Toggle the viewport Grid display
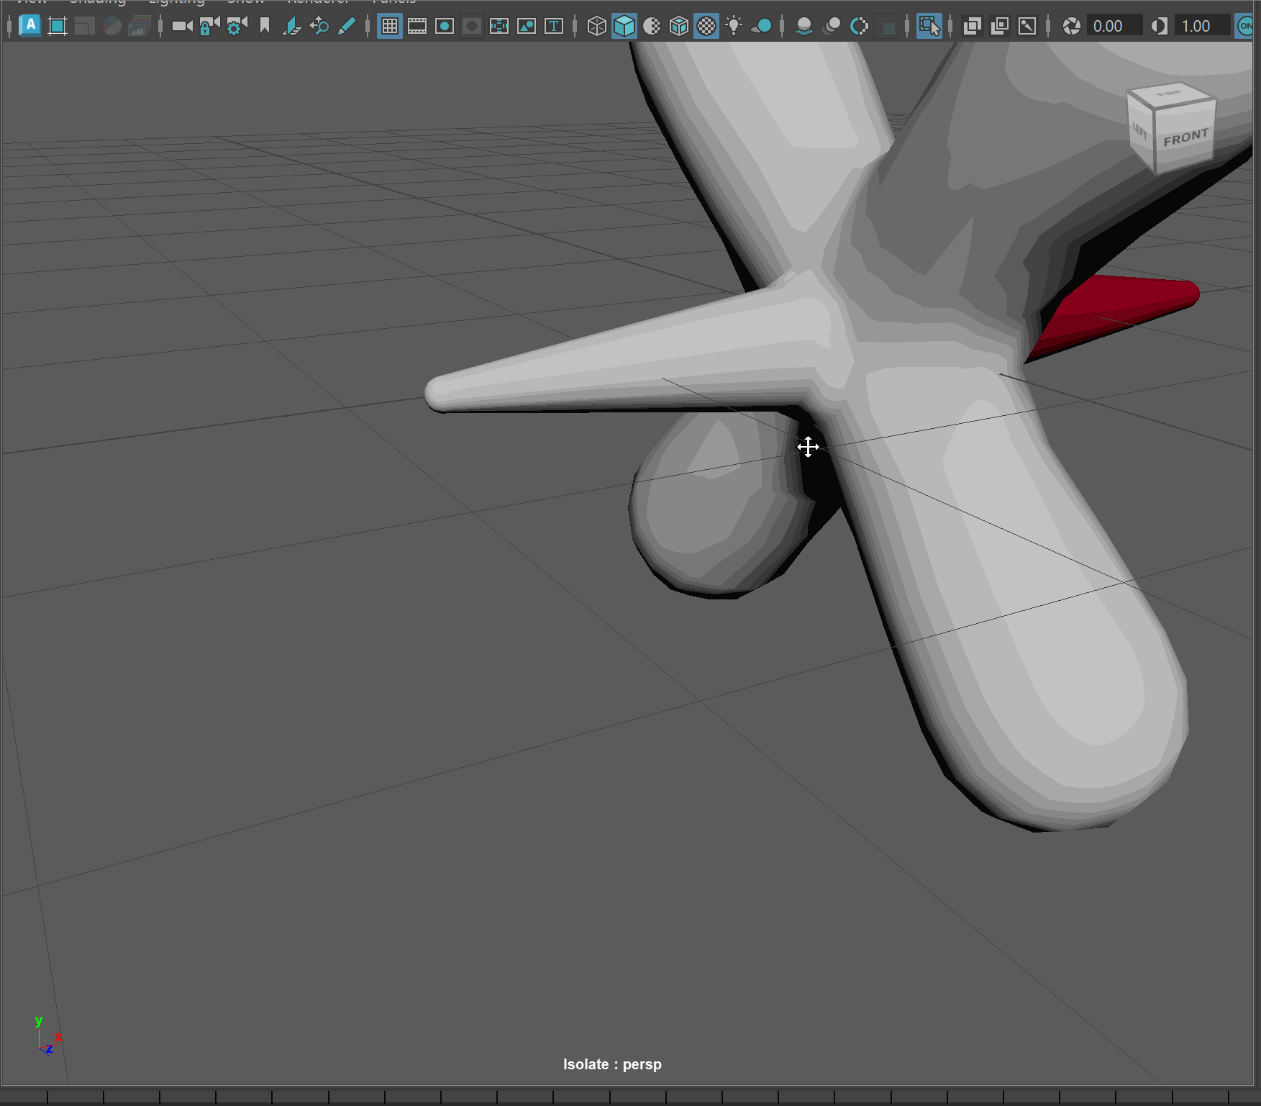 click(390, 26)
